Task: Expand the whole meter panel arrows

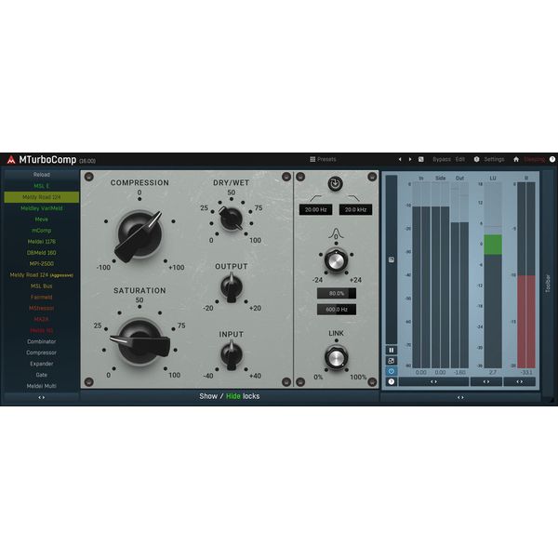Action: pos(460,397)
